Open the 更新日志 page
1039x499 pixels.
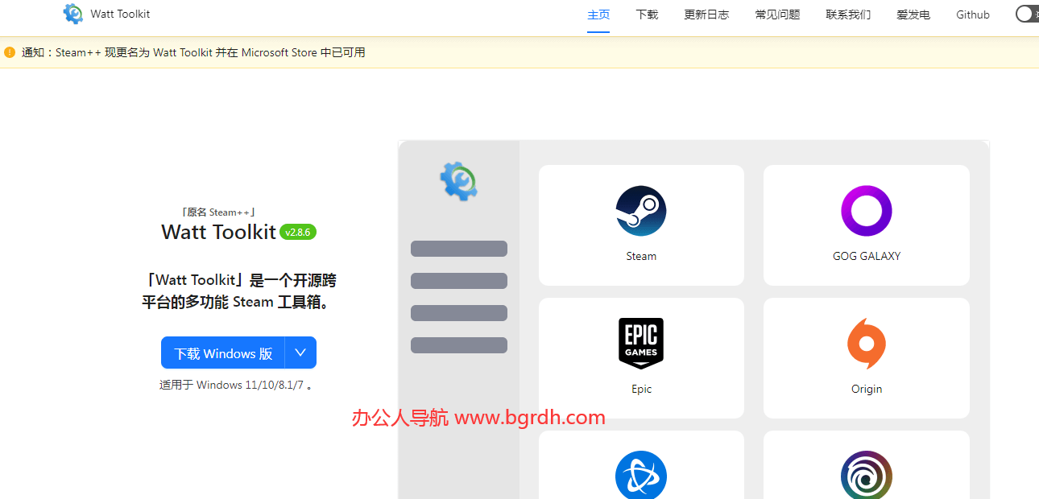point(706,14)
